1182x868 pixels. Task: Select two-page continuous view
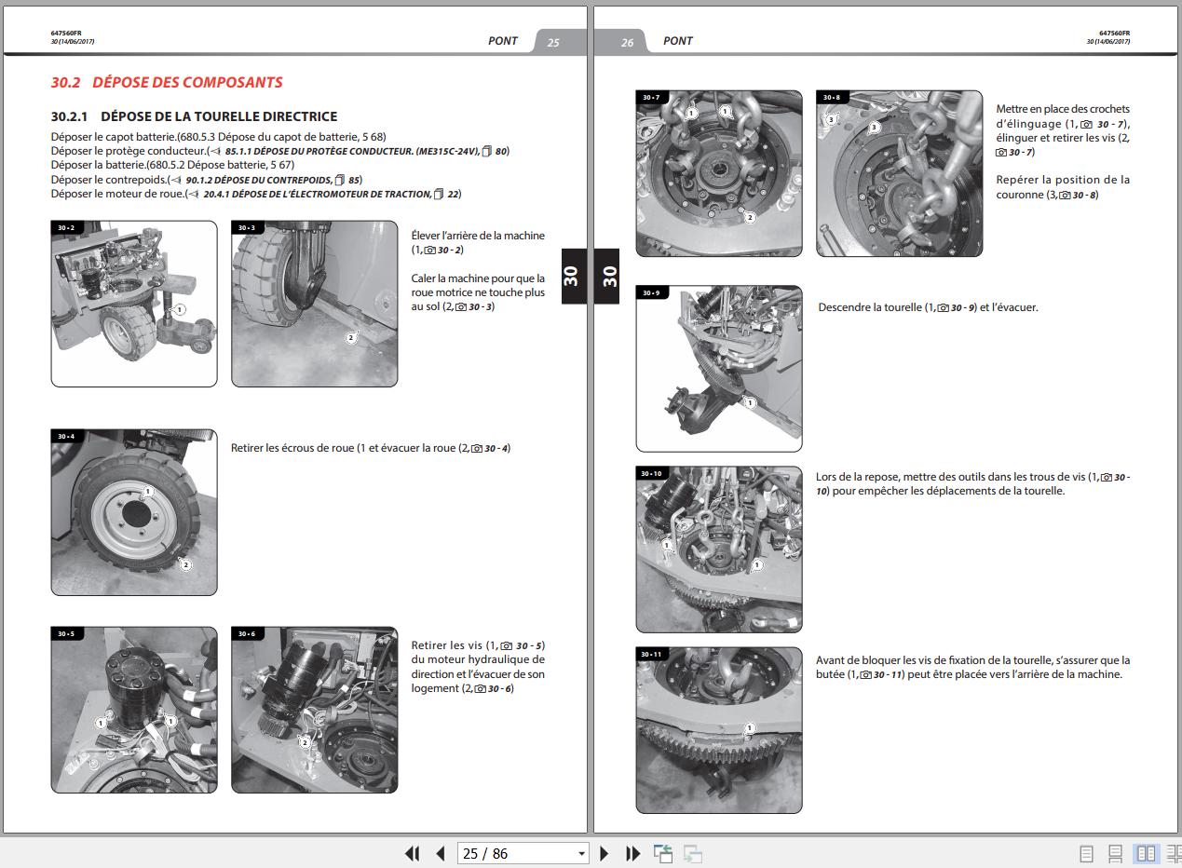tap(1174, 853)
